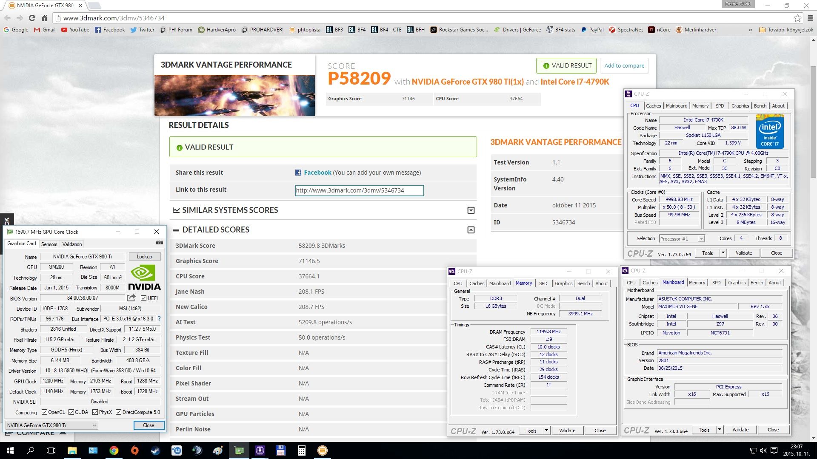Image resolution: width=817 pixels, height=459 pixels.
Task: Open Tools dropdown arrow in Memory tab window
Action: pos(546,431)
